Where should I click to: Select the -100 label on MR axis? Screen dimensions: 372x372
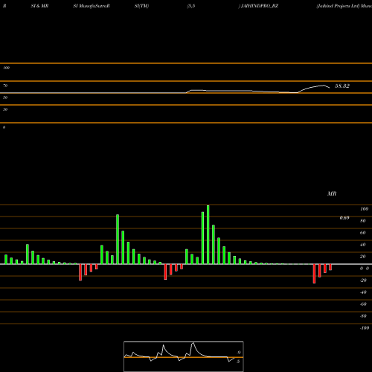point(365,328)
